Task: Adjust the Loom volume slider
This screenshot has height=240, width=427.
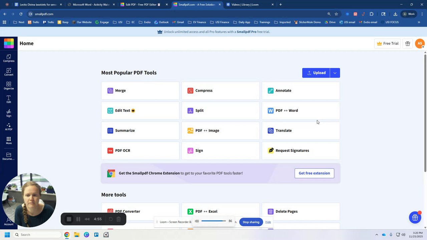Action: (213, 221)
